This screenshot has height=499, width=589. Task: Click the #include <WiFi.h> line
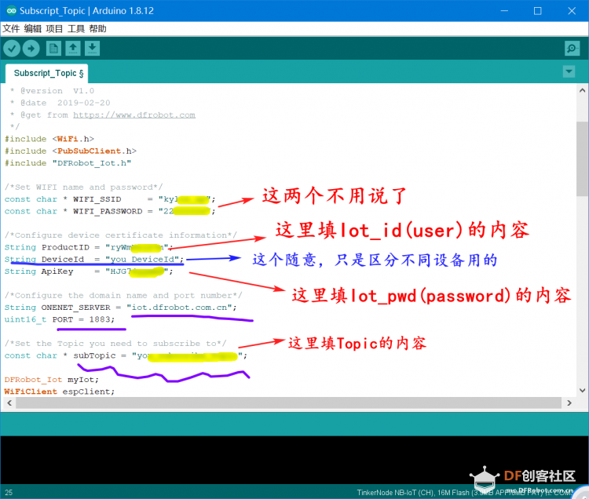pyautogui.click(x=49, y=139)
